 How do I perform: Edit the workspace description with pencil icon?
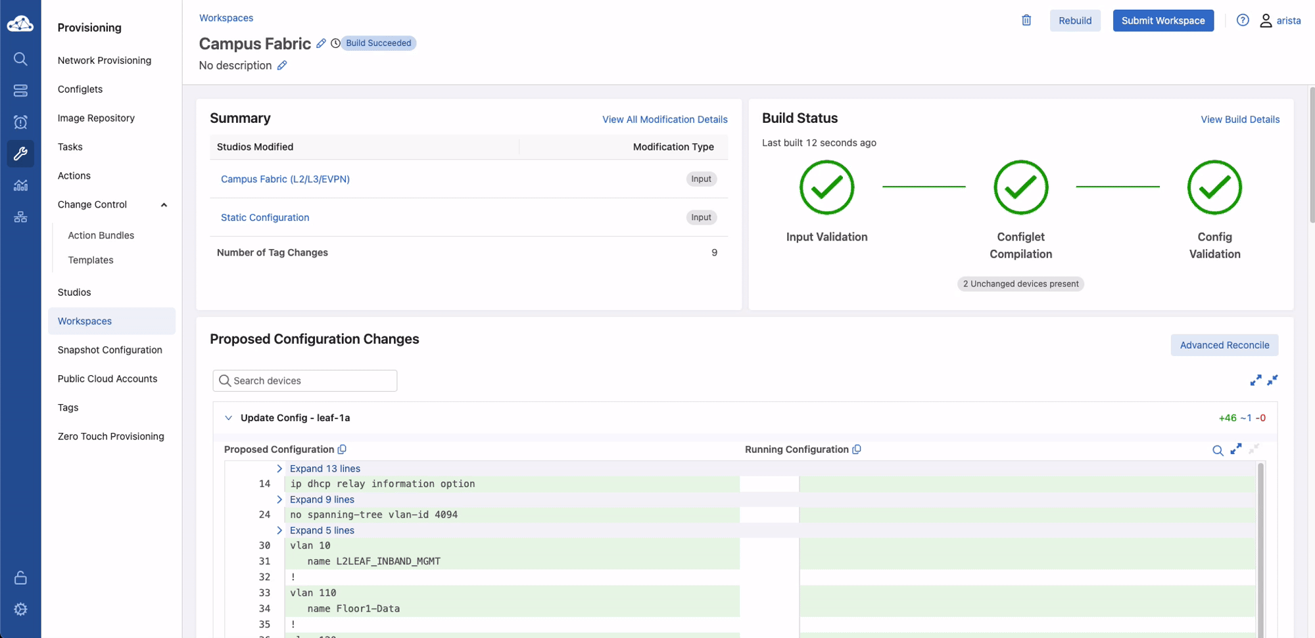pyautogui.click(x=282, y=66)
